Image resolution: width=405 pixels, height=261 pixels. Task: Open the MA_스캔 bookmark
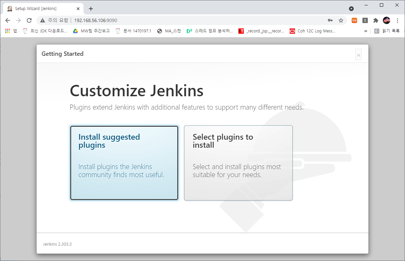(169, 31)
